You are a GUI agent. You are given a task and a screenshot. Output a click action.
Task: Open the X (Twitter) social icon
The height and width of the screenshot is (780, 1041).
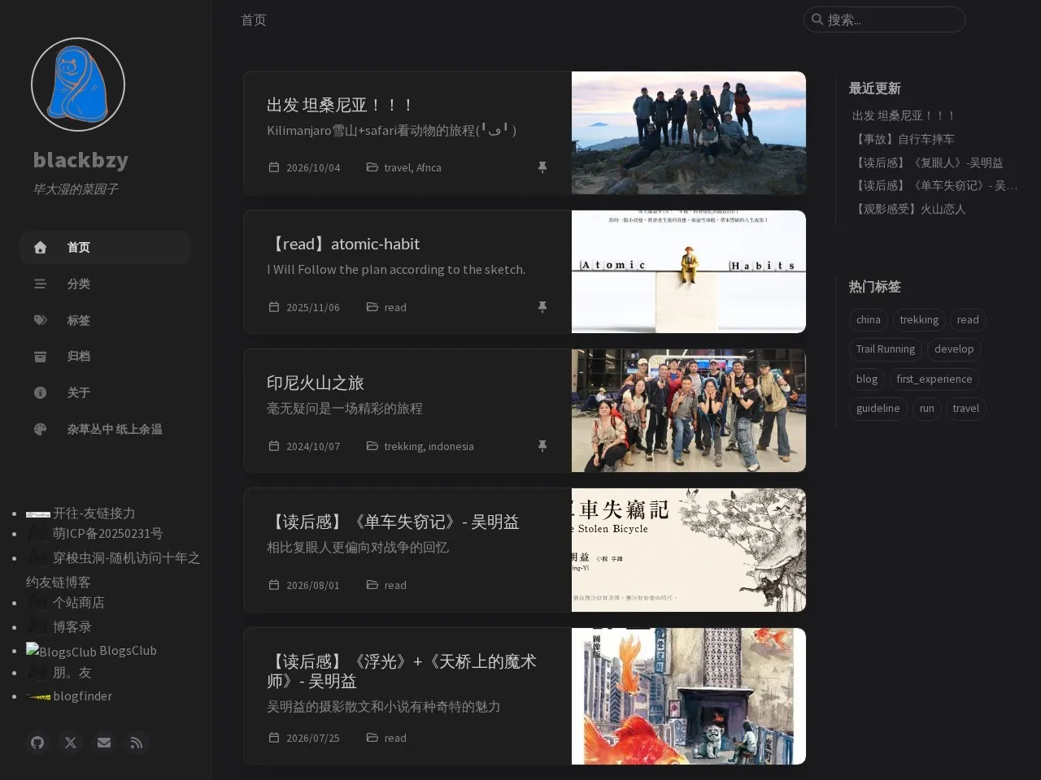71,743
